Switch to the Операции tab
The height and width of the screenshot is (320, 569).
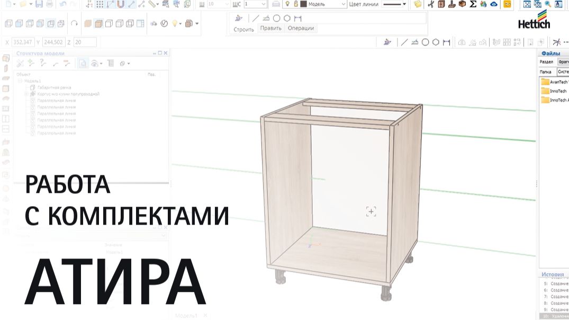(x=301, y=28)
